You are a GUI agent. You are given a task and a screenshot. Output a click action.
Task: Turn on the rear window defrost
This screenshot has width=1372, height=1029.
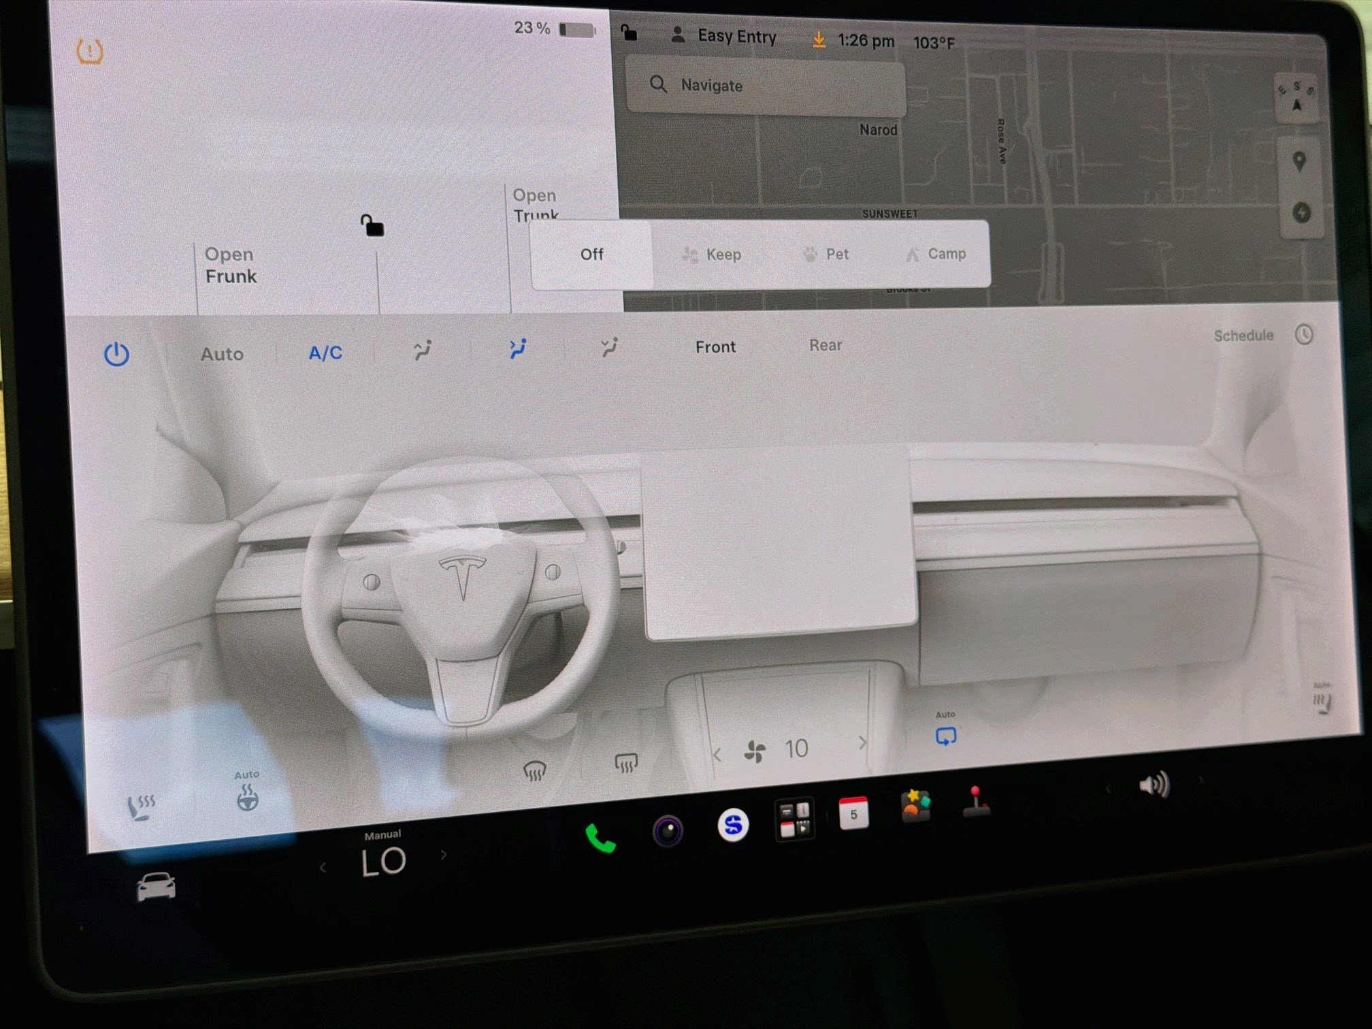625,762
